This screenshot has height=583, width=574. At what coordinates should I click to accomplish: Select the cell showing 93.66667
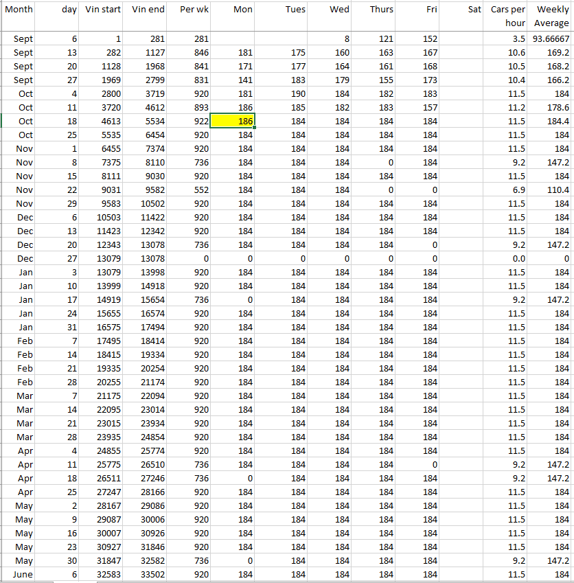[551, 38]
